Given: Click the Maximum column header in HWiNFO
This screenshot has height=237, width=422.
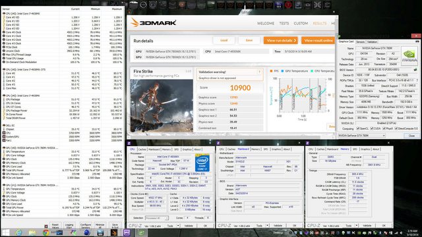Looking at the screenshot, I should 117,9.
